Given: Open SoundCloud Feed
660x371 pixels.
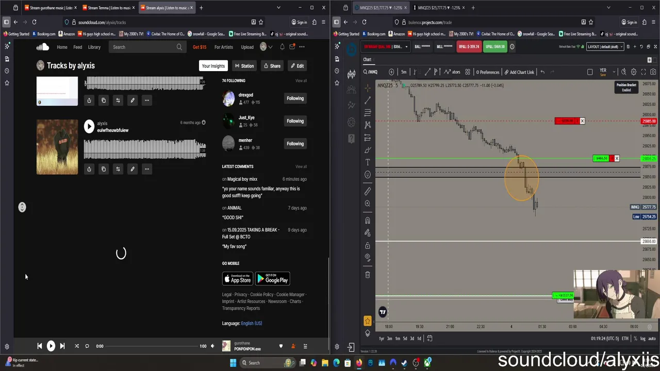Looking at the screenshot, I should [77, 47].
